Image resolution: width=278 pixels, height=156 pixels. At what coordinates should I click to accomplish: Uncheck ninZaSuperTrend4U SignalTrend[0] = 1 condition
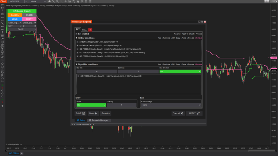tap(78, 46)
